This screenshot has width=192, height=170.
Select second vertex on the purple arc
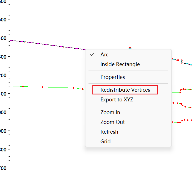pos(63,47)
